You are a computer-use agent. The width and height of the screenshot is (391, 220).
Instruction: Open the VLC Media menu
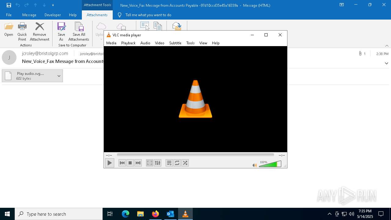click(111, 43)
